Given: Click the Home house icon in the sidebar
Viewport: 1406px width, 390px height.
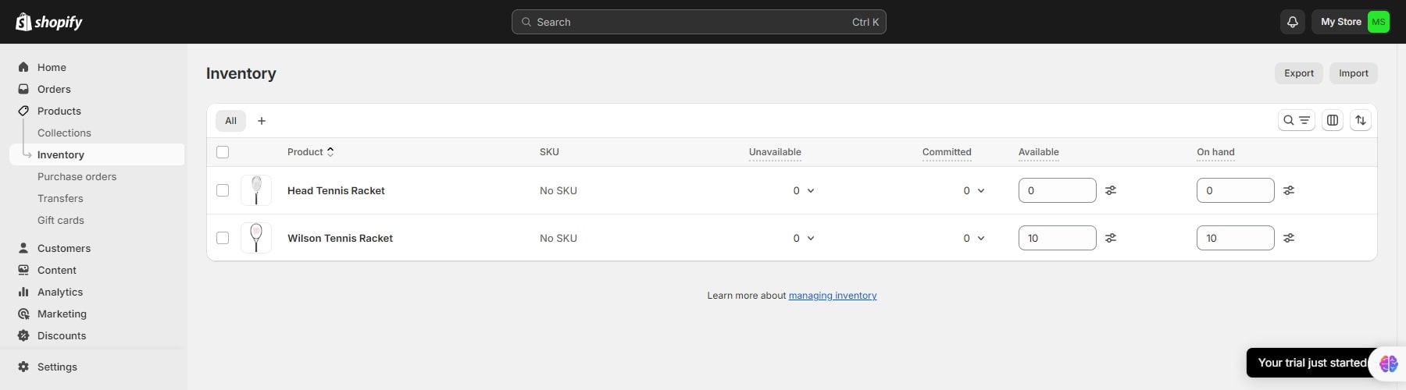Looking at the screenshot, I should pos(23,67).
